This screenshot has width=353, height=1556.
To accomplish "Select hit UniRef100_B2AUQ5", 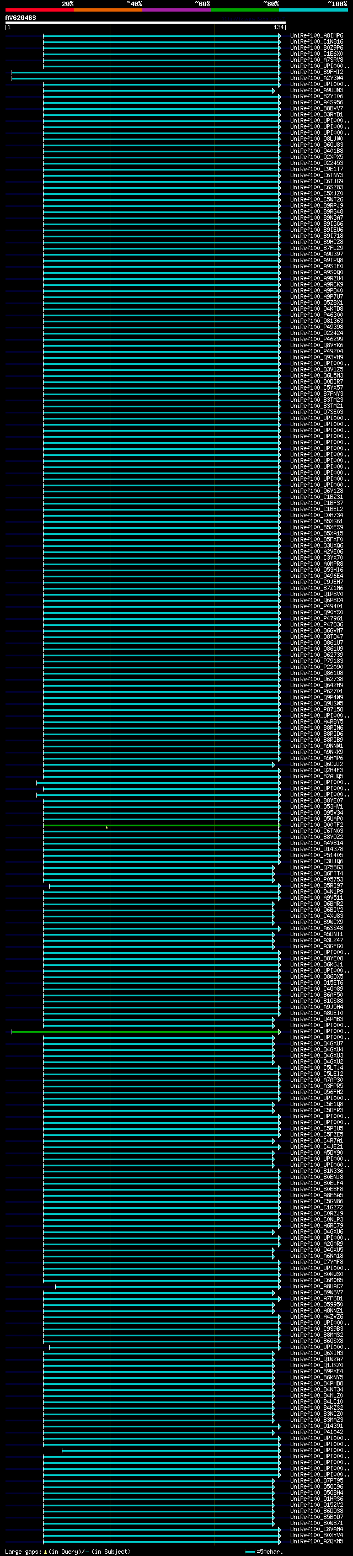I will click(x=317, y=776).
